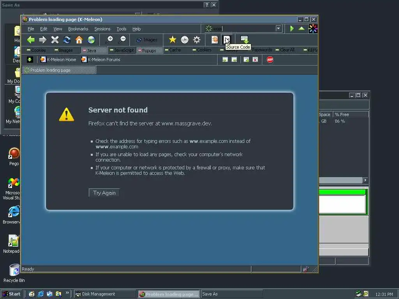
Task: Click Disk Management scrollbar right arrow
Action: tap(365, 180)
